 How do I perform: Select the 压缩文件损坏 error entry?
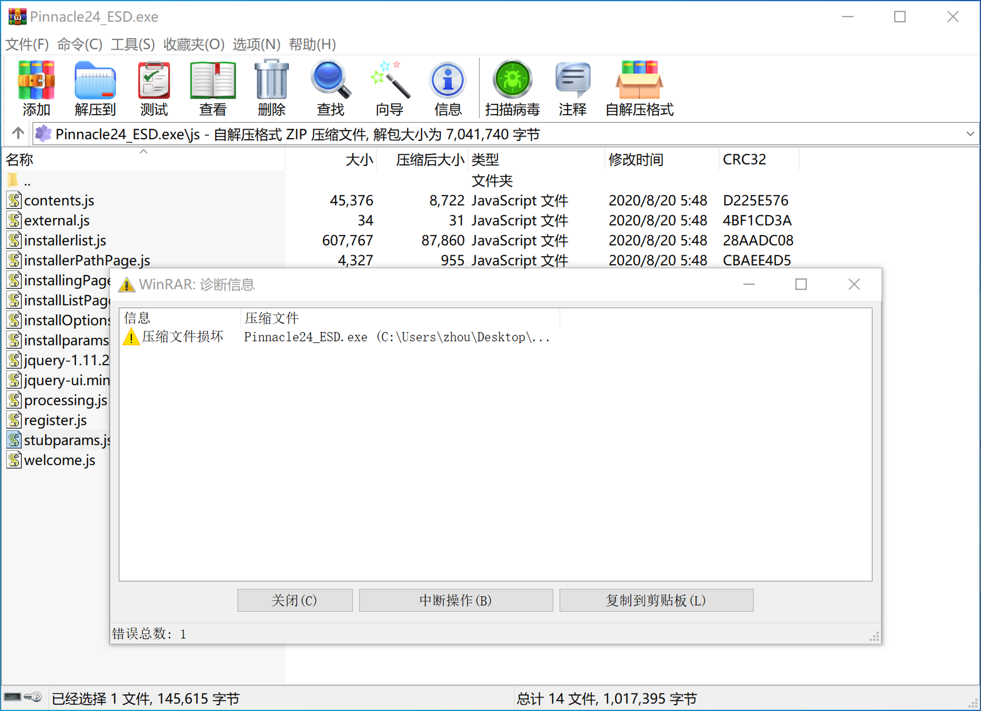pos(182,337)
